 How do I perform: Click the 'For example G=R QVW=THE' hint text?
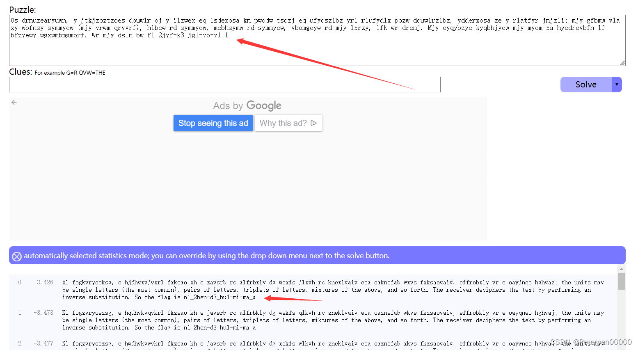[x=70, y=73]
